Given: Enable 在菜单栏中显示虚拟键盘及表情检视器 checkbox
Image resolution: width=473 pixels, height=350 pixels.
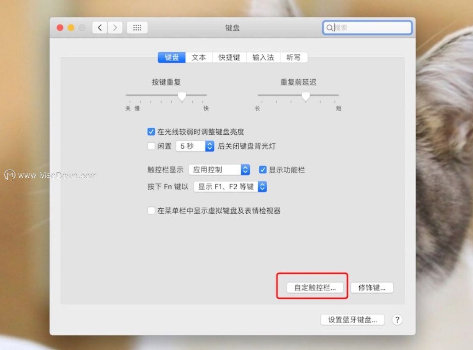Looking at the screenshot, I should (151, 210).
